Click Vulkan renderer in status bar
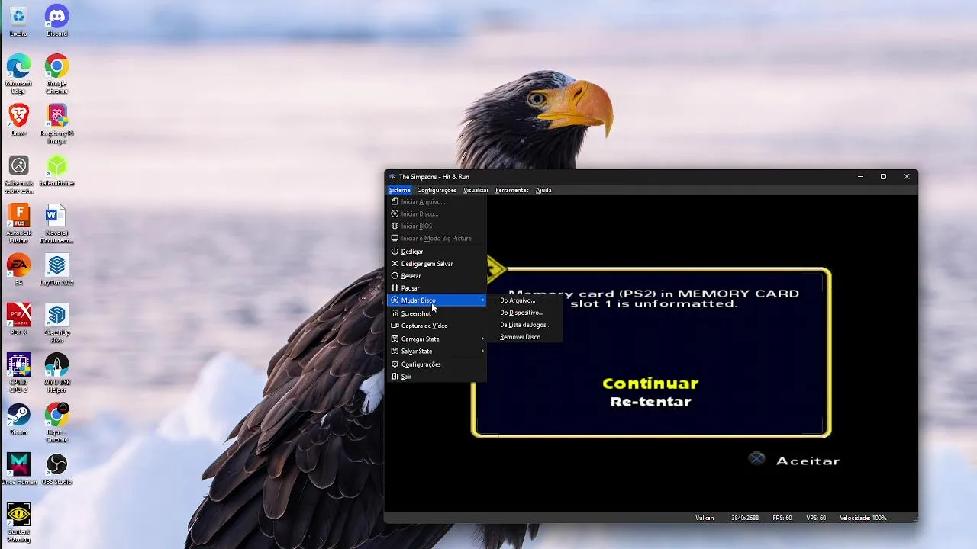977x549 pixels. tap(705, 518)
